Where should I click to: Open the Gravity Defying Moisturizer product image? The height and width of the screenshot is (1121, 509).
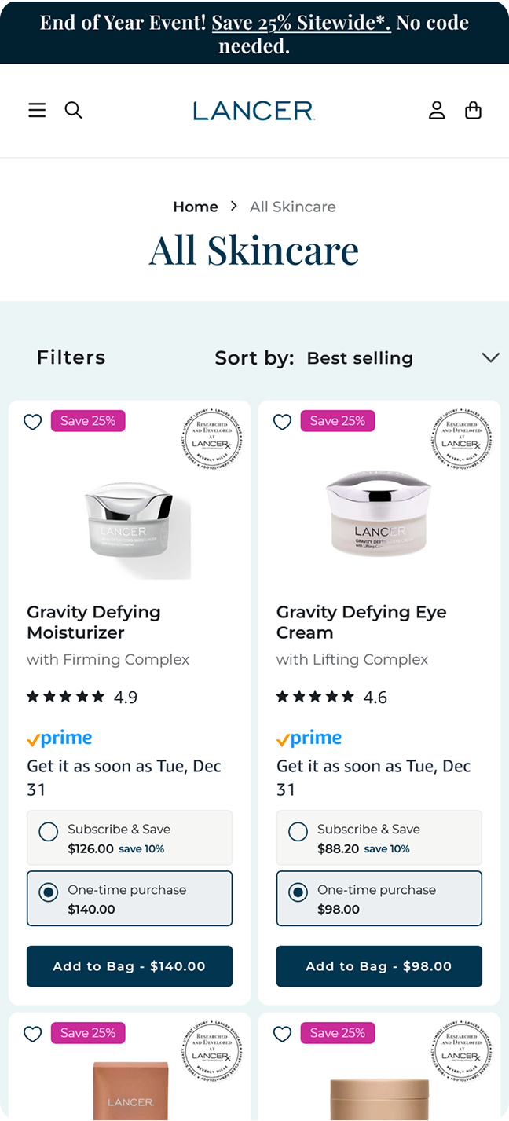[130, 522]
